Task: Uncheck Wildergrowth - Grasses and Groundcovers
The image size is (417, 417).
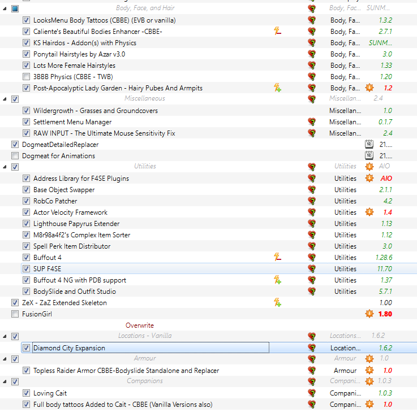Action: pos(26,110)
